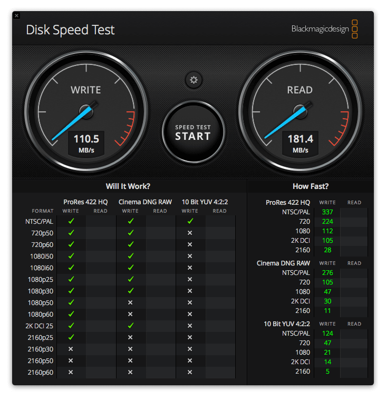The width and height of the screenshot is (386, 399).
Task: Click the 720p50 10 Bit YUV write cross
Action: click(190, 233)
